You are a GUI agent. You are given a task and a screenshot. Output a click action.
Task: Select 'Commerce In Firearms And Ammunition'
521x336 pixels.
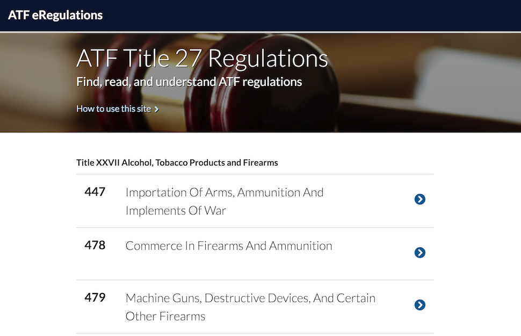[x=229, y=246]
